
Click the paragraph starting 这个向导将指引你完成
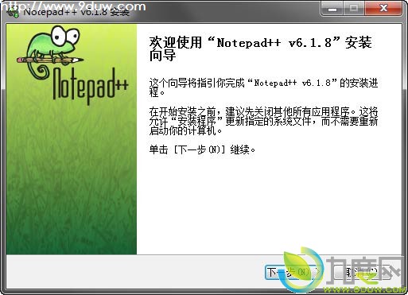coord(263,87)
